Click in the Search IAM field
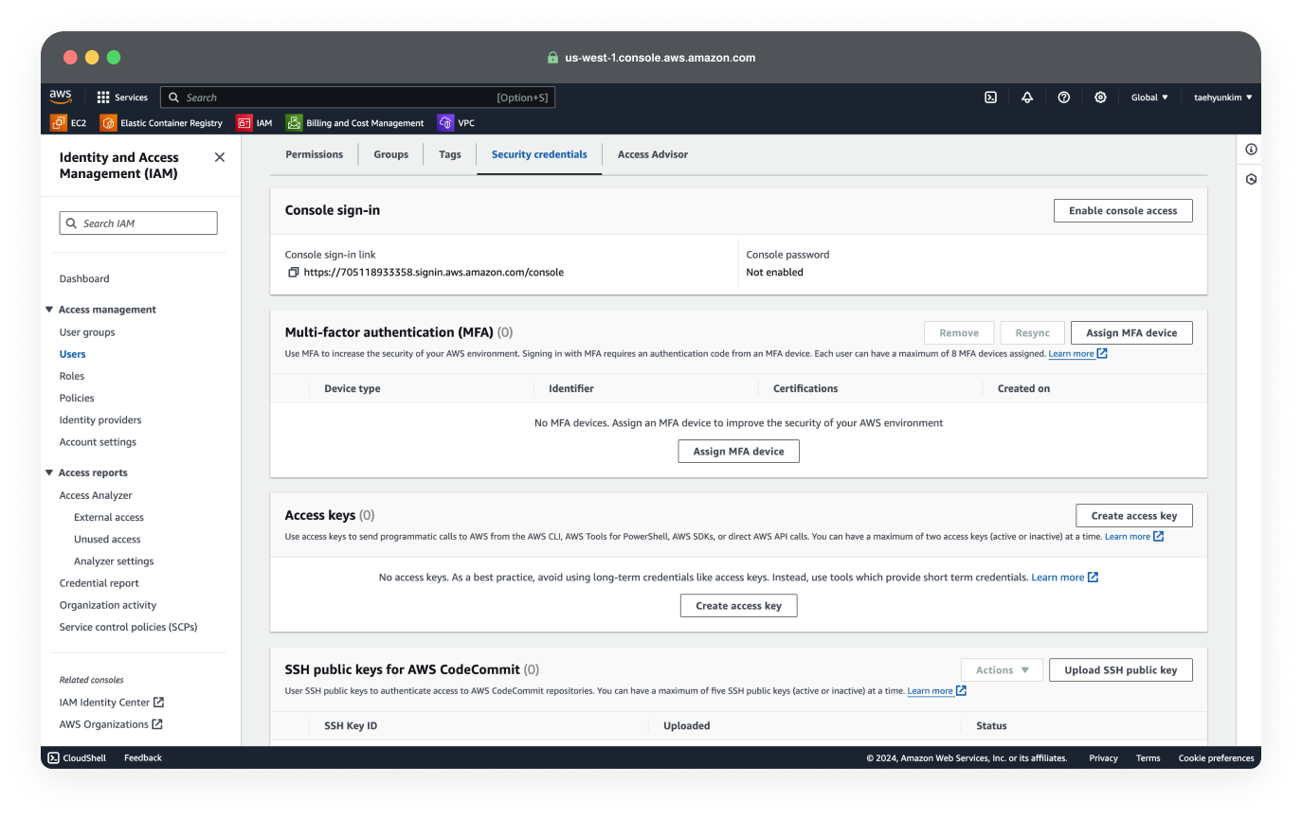This screenshot has width=1302, height=819. 137,223
